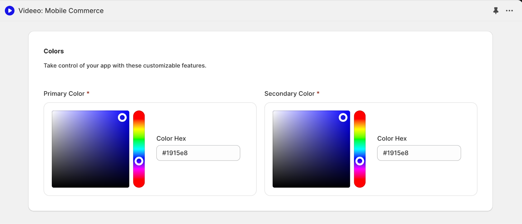Click the Colors section heading
522x224 pixels.
click(54, 51)
